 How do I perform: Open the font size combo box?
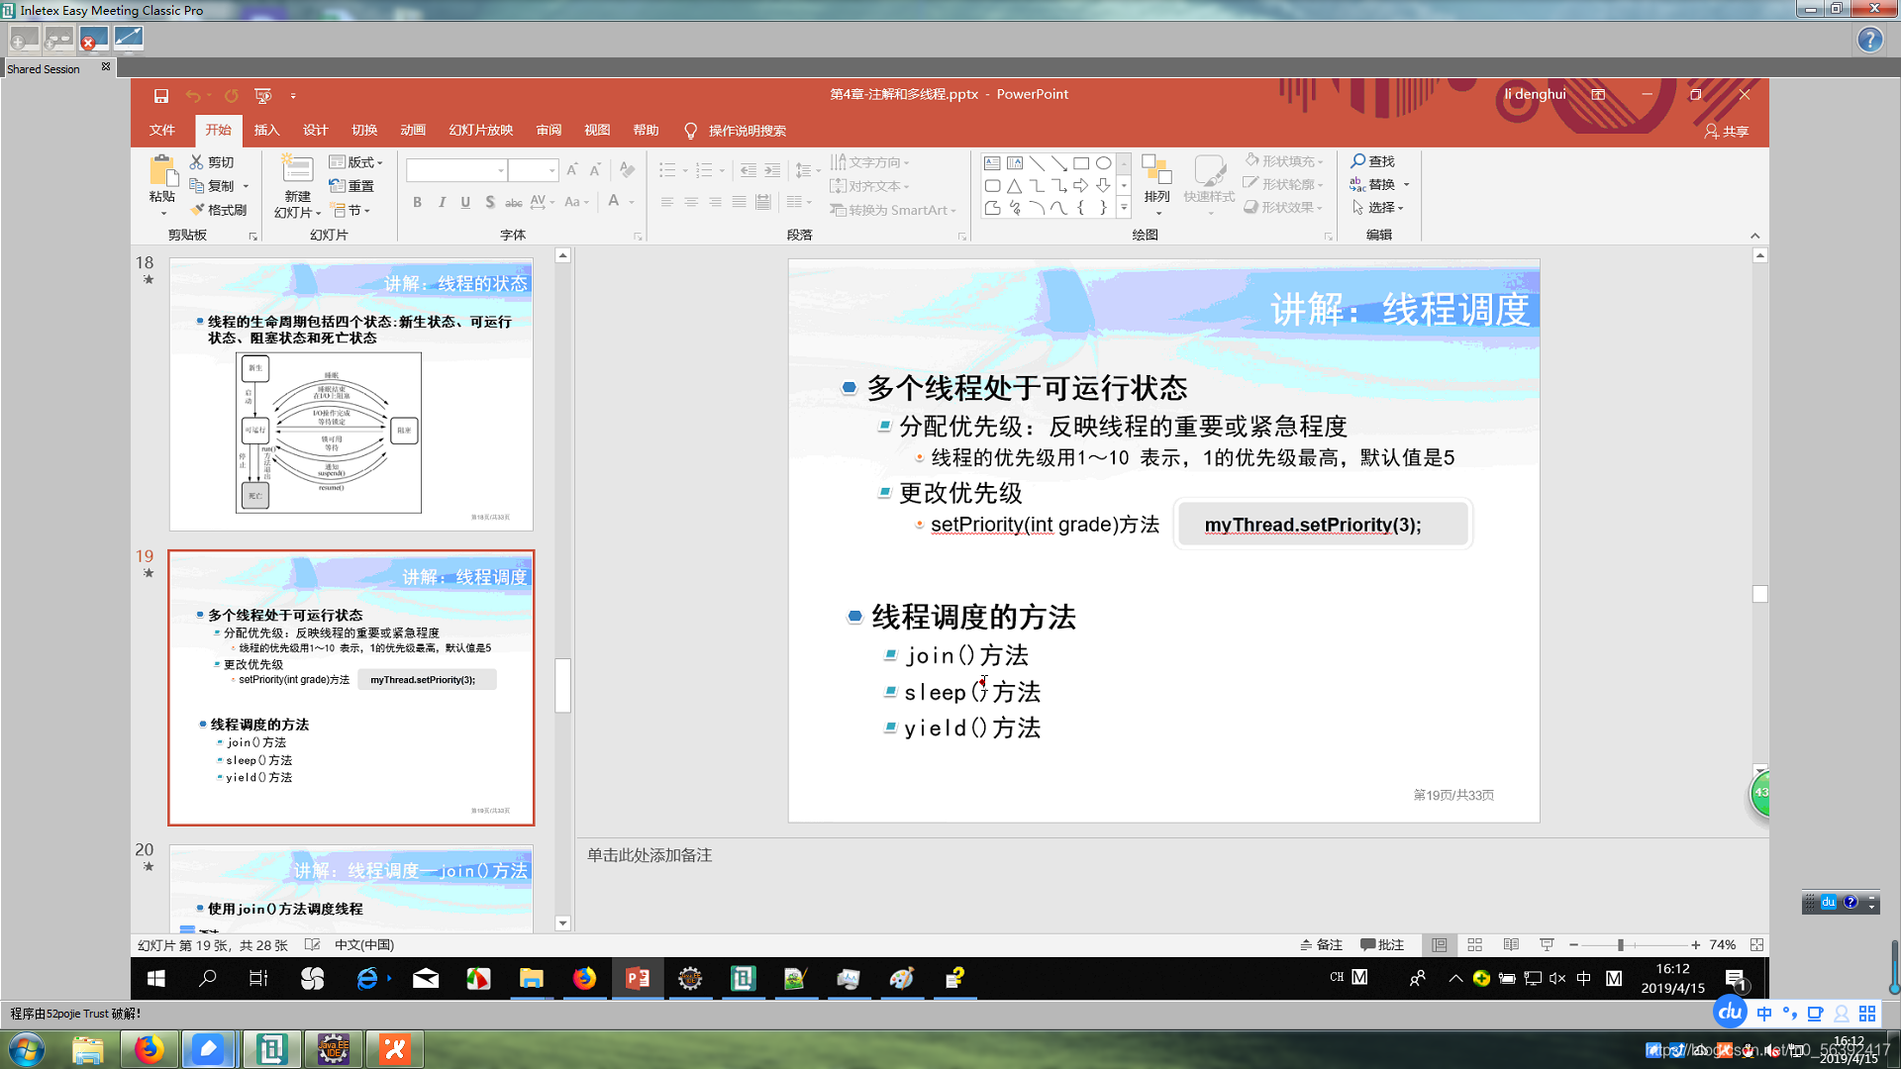pyautogui.click(x=534, y=170)
